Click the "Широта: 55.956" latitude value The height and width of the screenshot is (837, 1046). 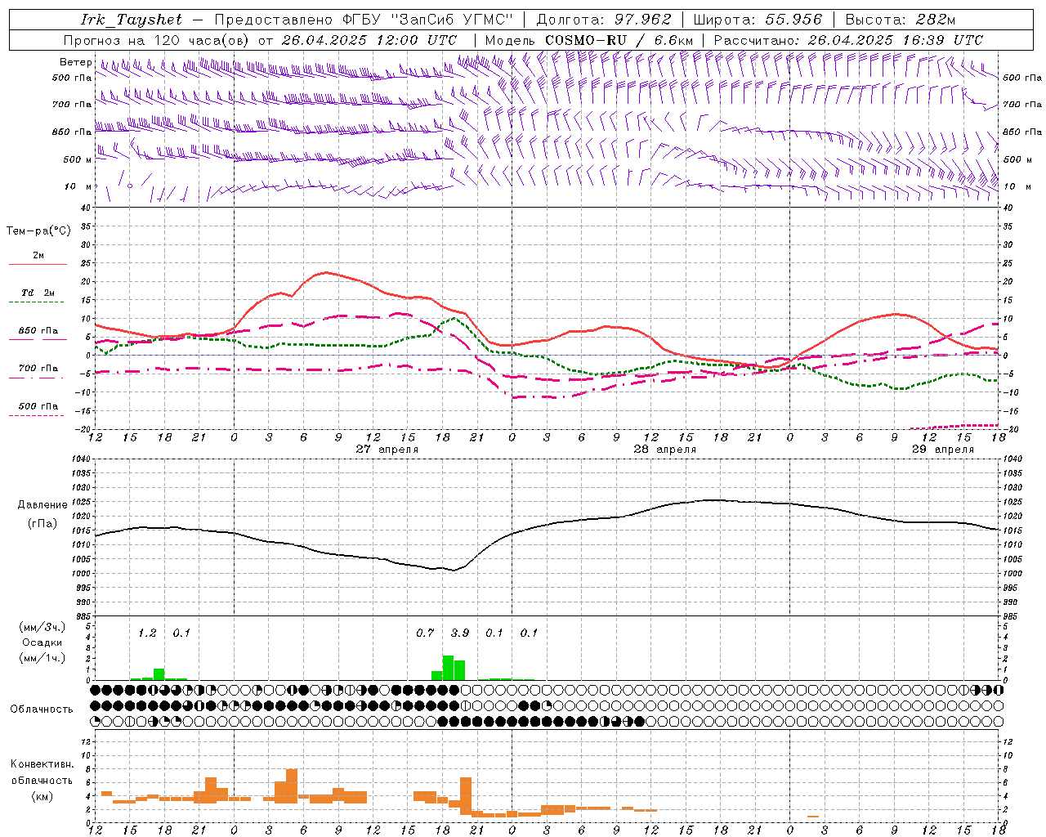[758, 20]
